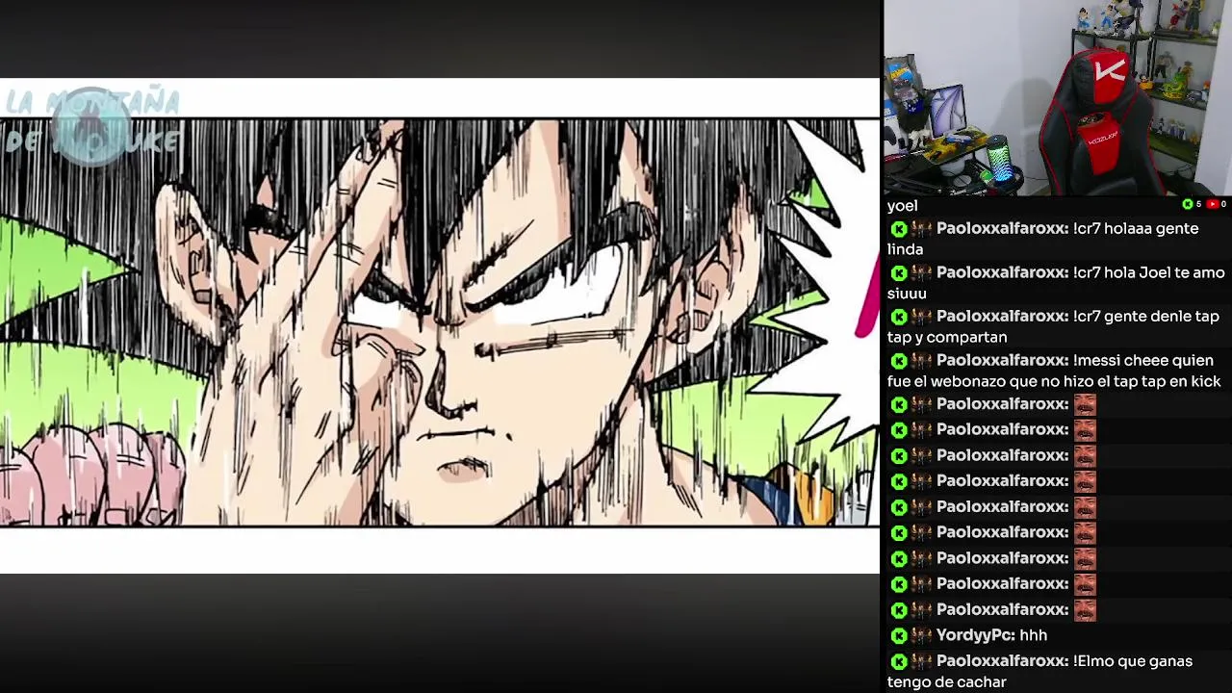This screenshot has height=693, width=1232.
Task: Click the user avatar badge beside YordyyPc
Action: click(x=921, y=635)
